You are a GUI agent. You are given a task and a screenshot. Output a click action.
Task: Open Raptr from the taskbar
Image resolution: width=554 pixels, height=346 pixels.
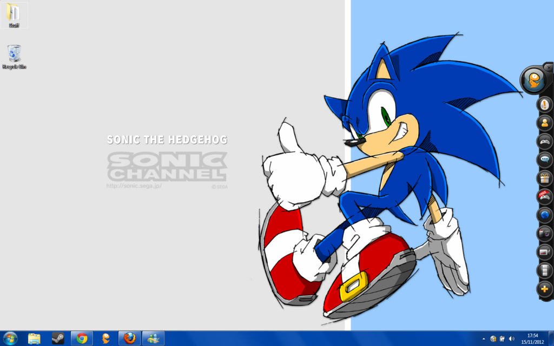pos(105,338)
